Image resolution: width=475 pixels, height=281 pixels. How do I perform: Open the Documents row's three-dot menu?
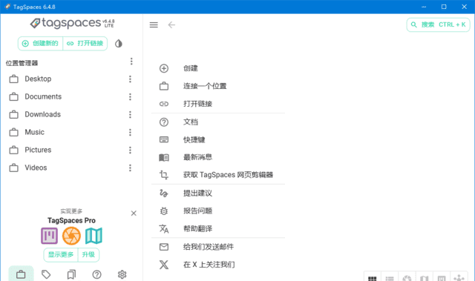pyautogui.click(x=130, y=97)
